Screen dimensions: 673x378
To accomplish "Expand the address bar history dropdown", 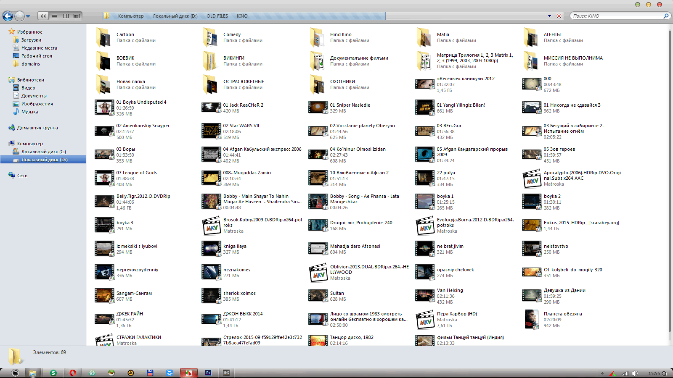I will click(x=549, y=16).
